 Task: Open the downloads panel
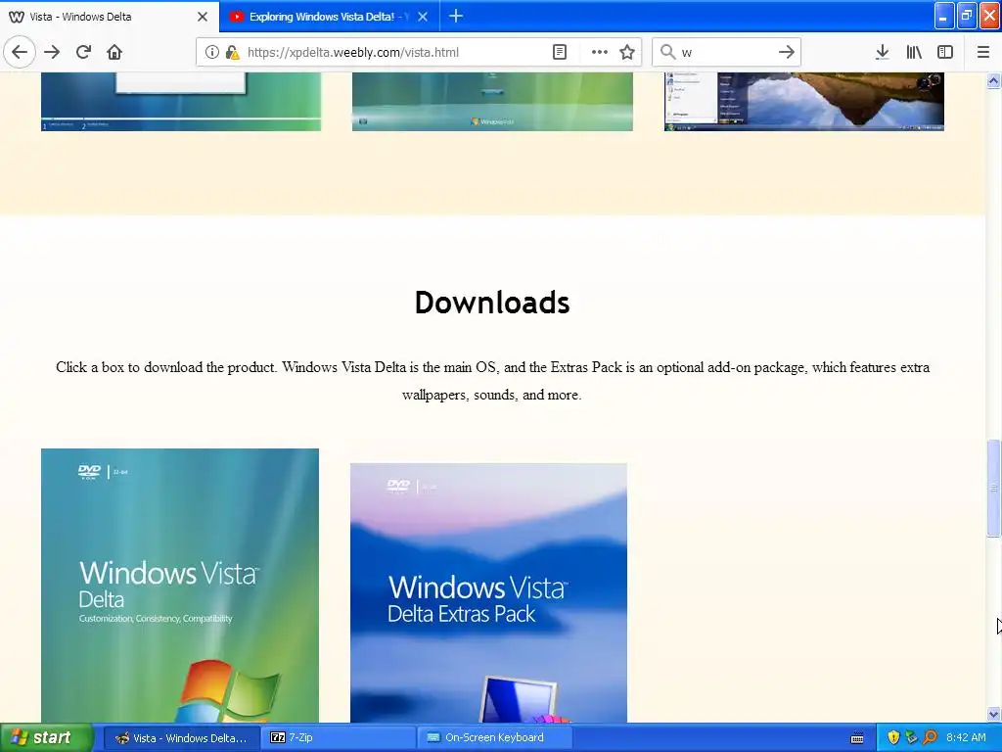tap(882, 52)
